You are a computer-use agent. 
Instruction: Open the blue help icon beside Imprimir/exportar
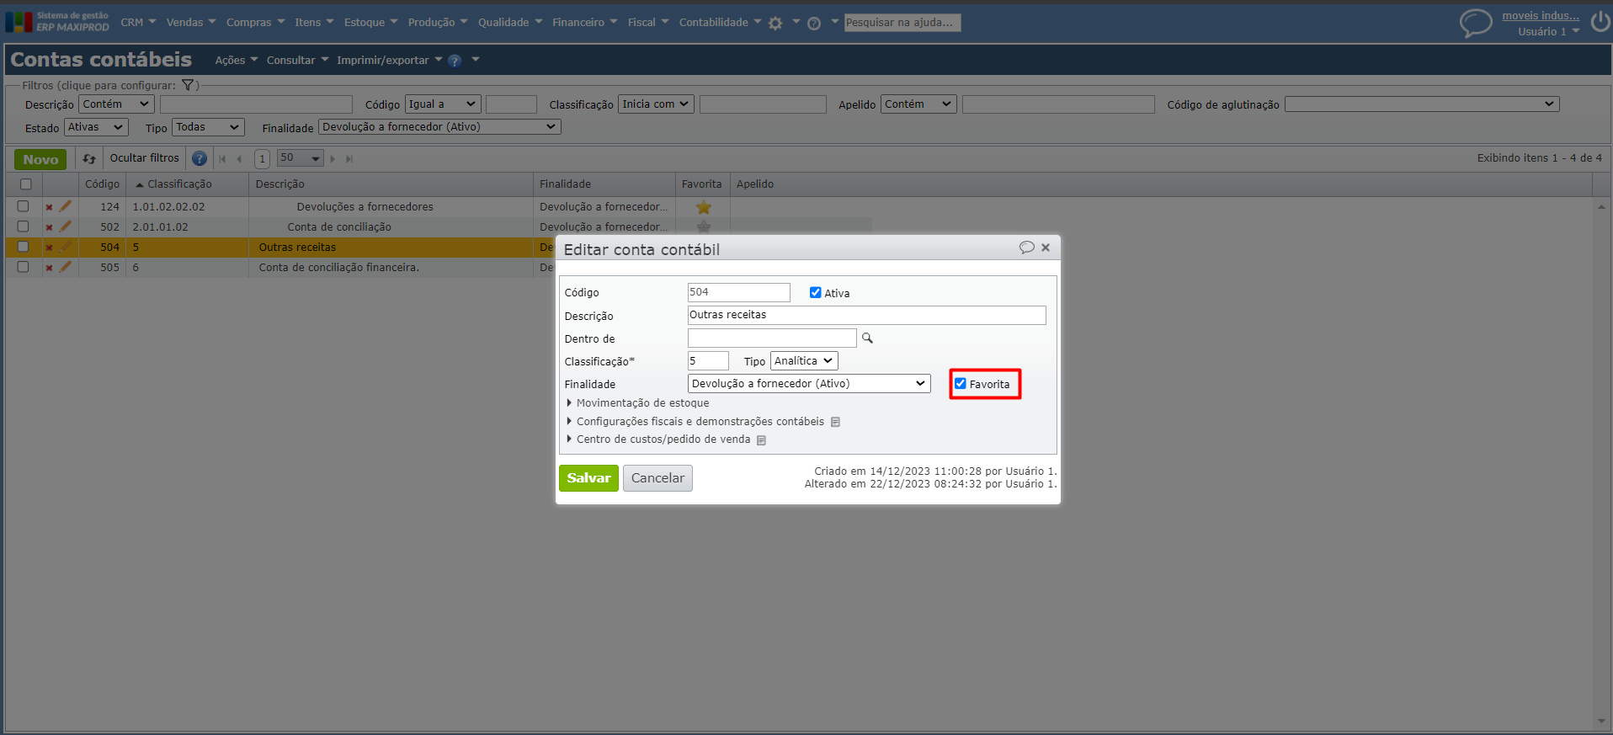point(455,61)
